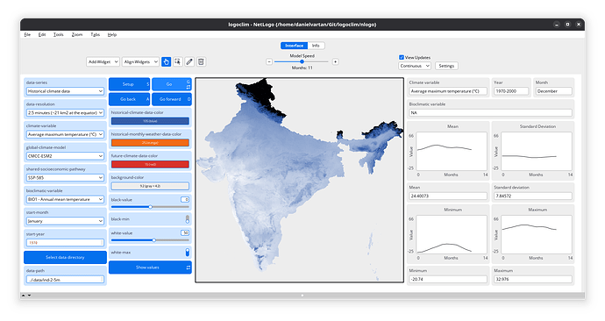The height and width of the screenshot is (321, 605).
Task: Open the Tools menu
Action: coord(58,35)
